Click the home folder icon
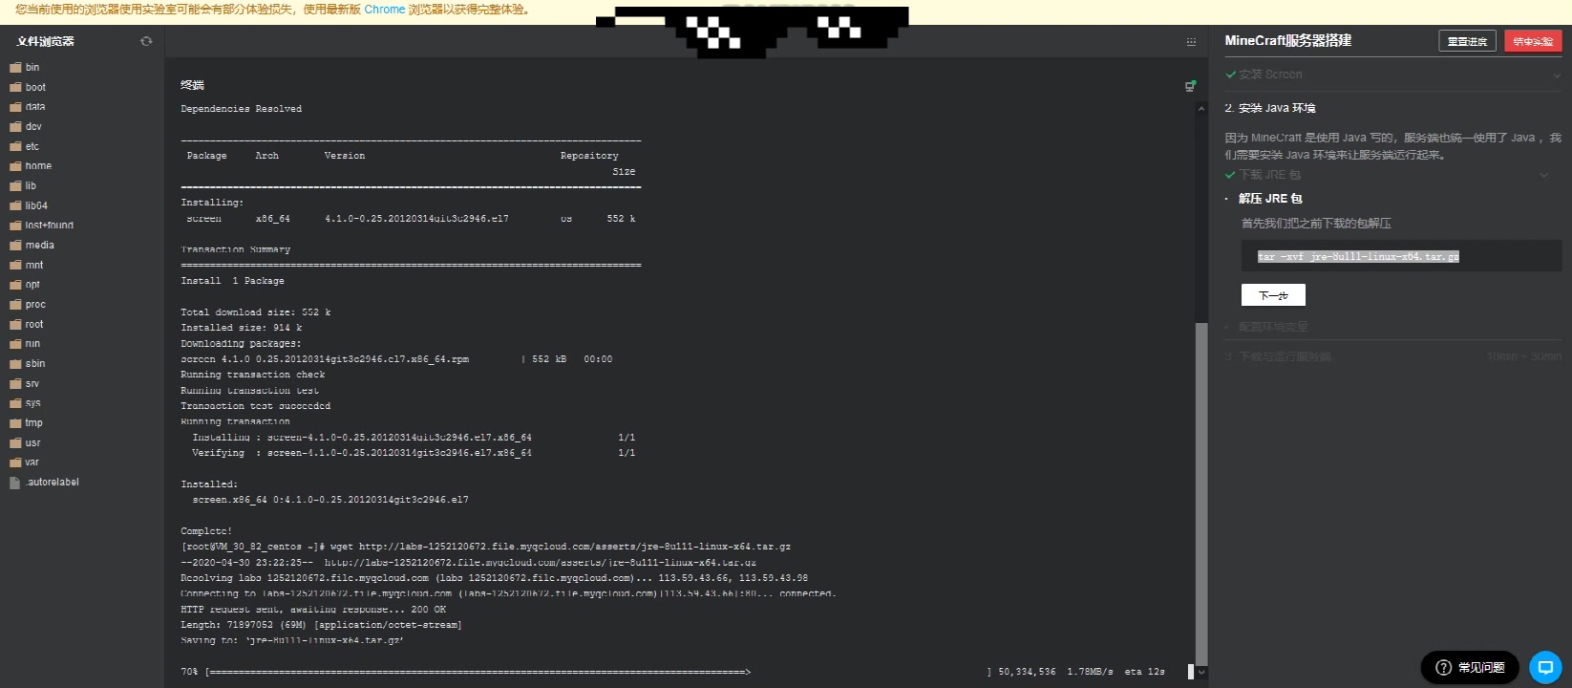The image size is (1572, 688). pyautogui.click(x=15, y=166)
